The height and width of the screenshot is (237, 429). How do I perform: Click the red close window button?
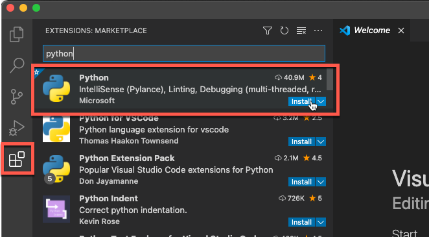10,8
